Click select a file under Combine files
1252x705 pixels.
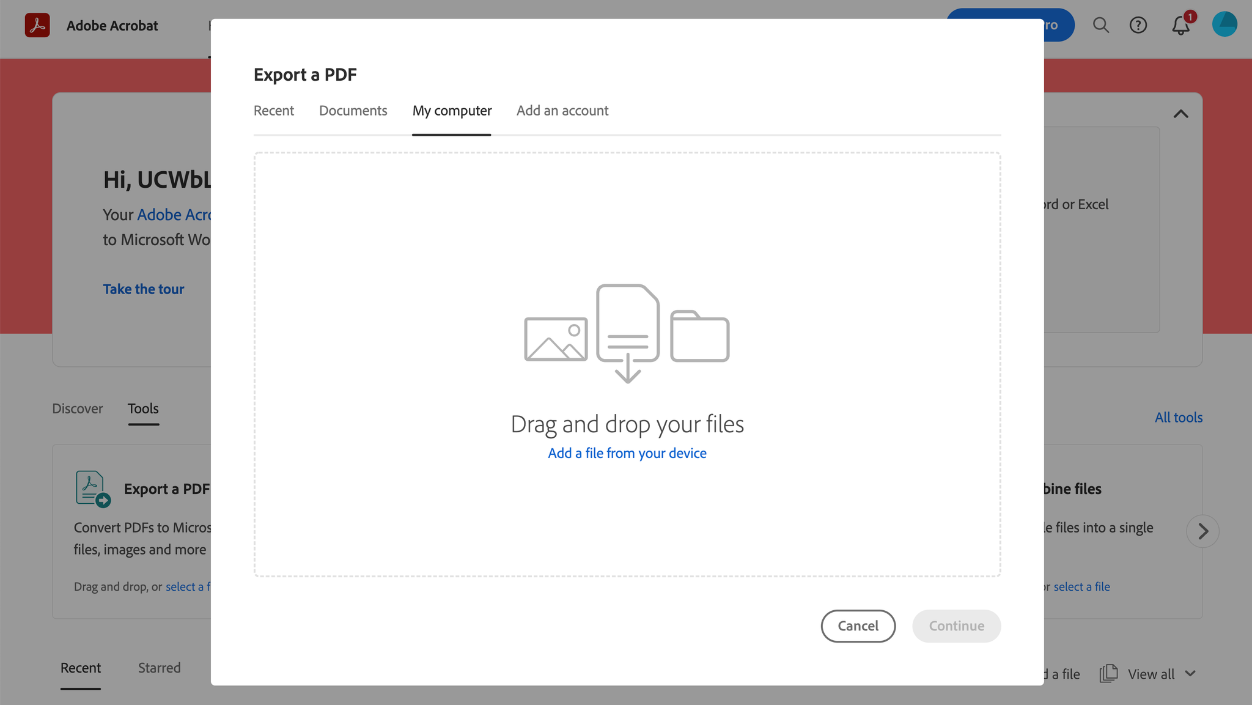1081,586
